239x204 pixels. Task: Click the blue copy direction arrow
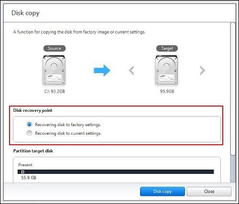(x=102, y=70)
